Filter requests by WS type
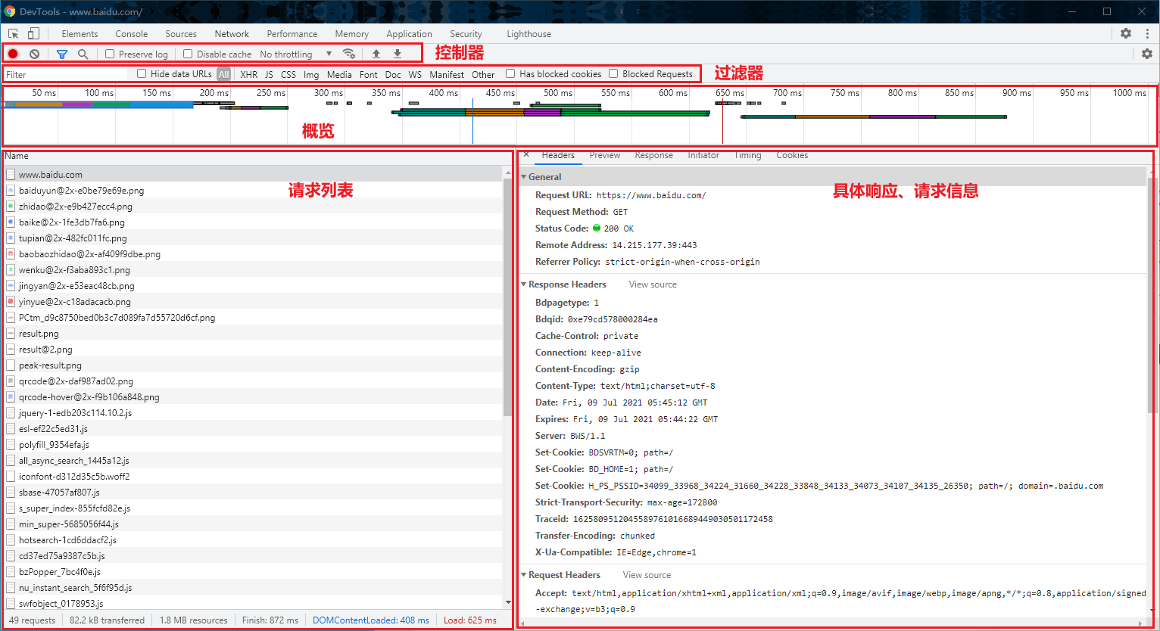The width and height of the screenshot is (1160, 631). [x=415, y=74]
